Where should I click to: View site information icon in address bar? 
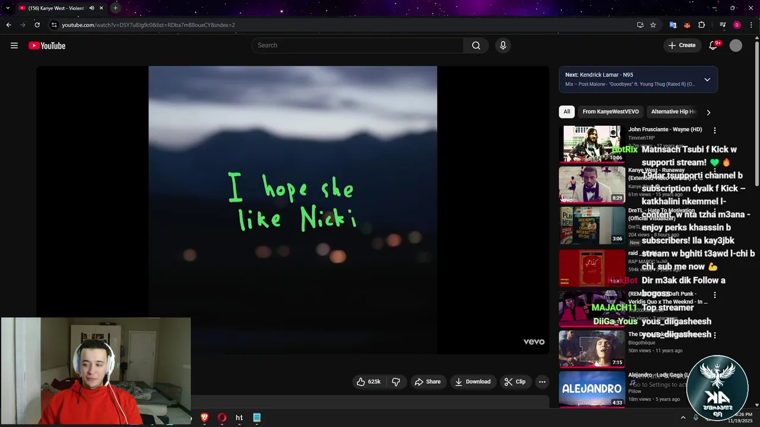pos(54,25)
